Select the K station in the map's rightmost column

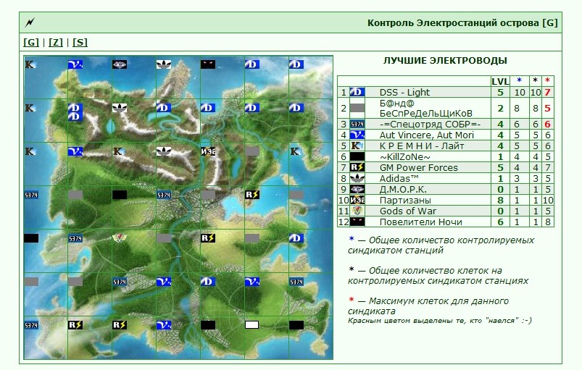(296, 151)
